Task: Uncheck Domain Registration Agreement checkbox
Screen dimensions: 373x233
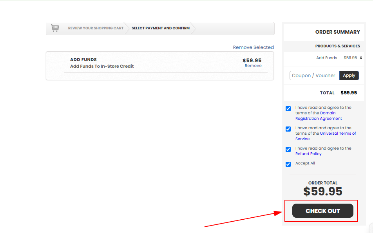Action: tap(288, 108)
